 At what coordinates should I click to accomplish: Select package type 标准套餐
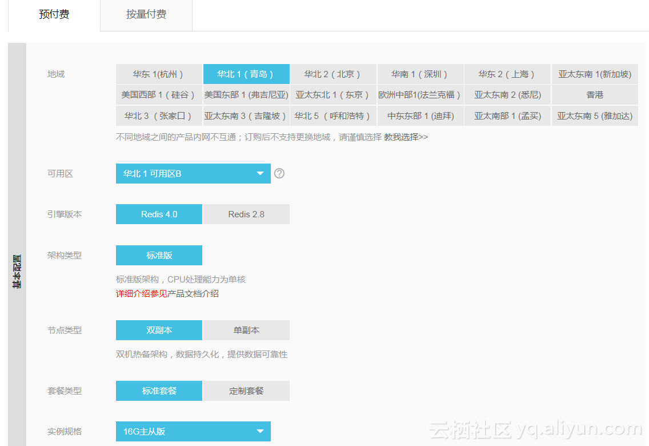[x=159, y=391]
